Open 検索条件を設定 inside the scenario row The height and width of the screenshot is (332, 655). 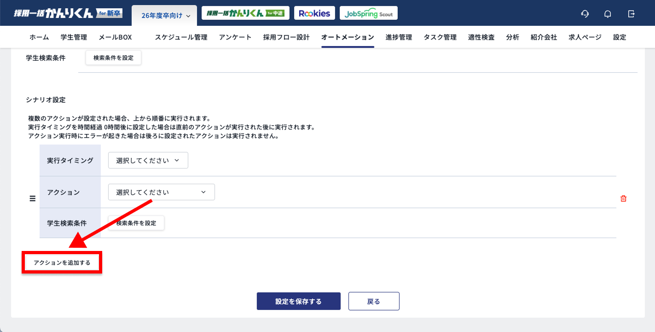(x=136, y=223)
